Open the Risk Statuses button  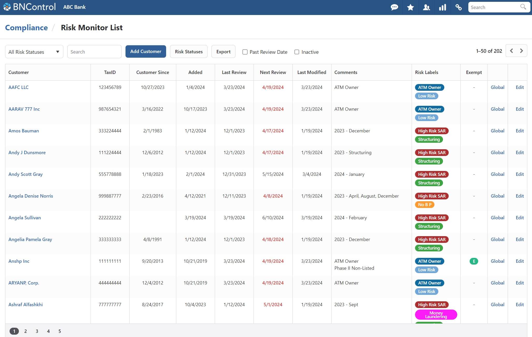(189, 51)
